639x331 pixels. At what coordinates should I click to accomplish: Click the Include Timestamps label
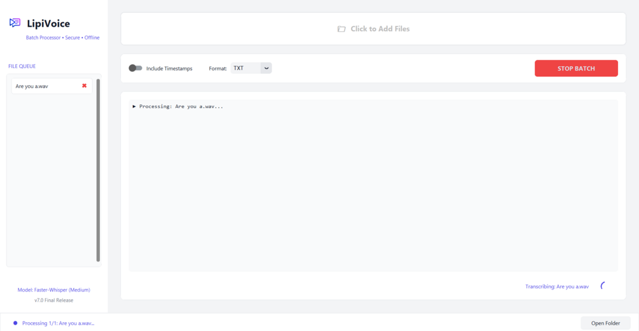[169, 69]
